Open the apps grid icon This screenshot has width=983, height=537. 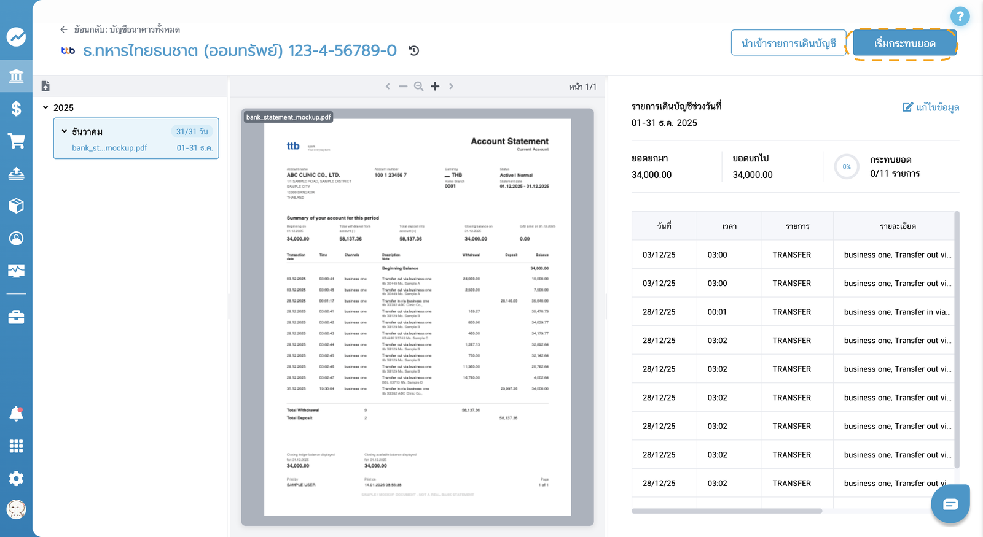[16, 446]
